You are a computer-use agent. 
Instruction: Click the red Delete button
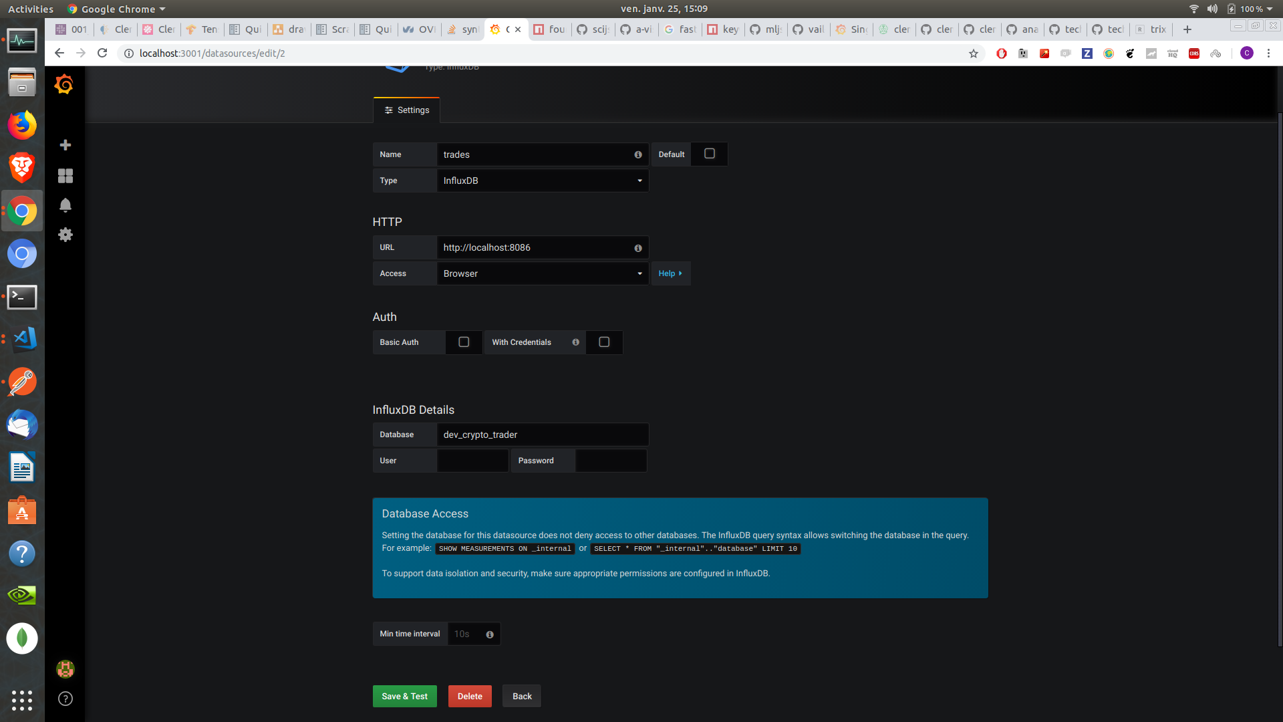(x=470, y=696)
